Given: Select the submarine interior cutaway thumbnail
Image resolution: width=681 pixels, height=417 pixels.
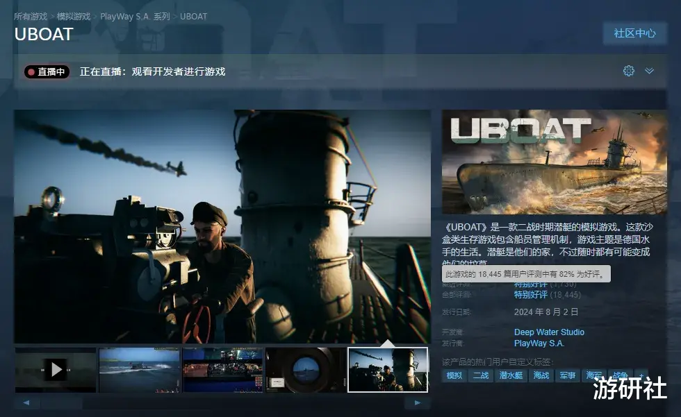Looking at the screenshot, I should (x=222, y=370).
